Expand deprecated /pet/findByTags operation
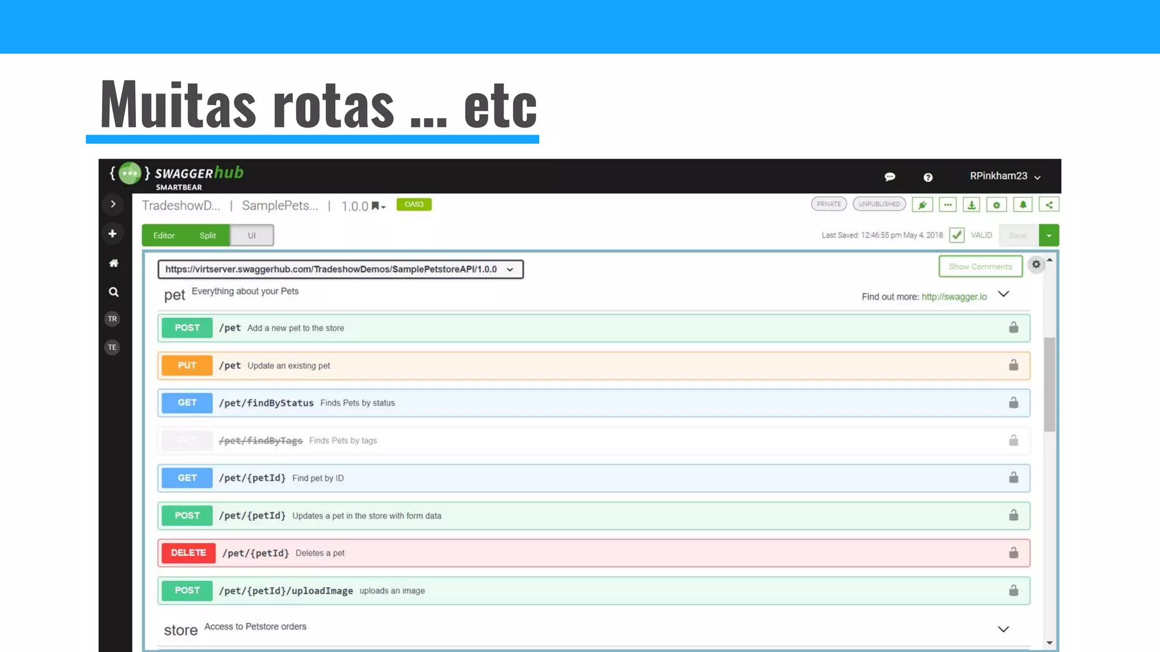 (x=594, y=440)
